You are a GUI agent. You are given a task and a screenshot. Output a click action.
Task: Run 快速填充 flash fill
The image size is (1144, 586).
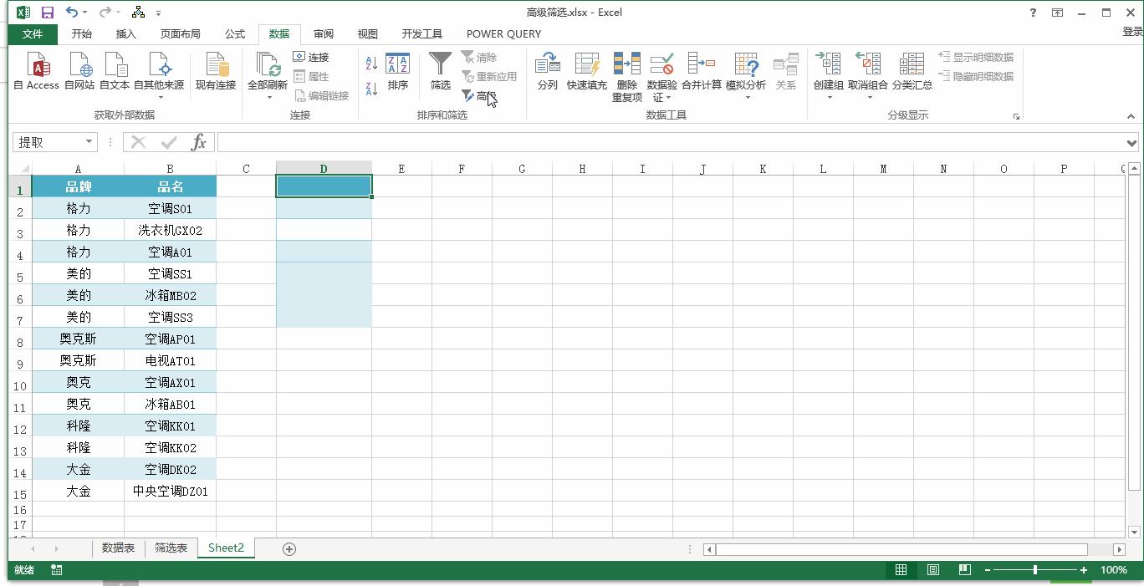587,72
